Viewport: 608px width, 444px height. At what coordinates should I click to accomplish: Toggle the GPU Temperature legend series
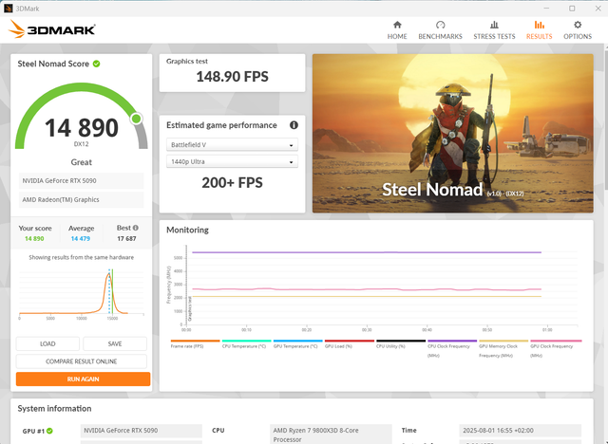(297, 344)
